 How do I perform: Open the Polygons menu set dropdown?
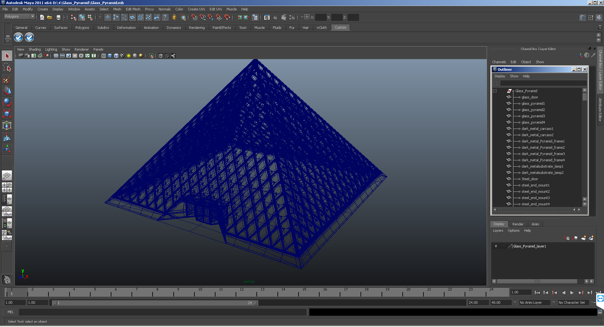(19, 17)
